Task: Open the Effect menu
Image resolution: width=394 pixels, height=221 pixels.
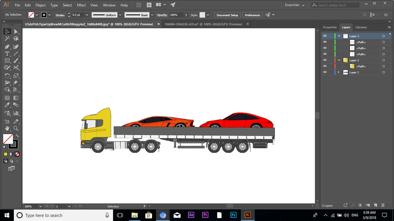Action: coord(81,5)
